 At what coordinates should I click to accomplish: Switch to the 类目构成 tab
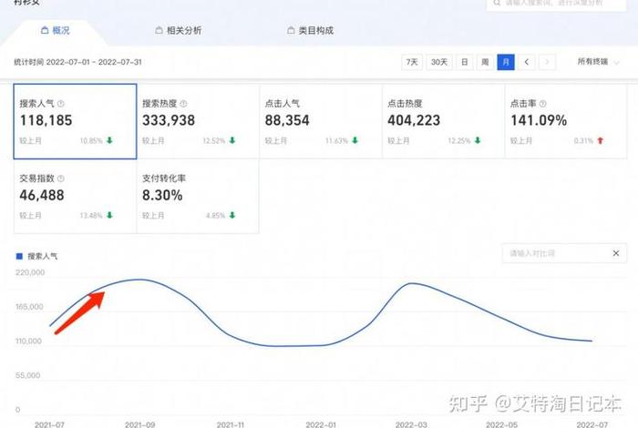click(x=310, y=30)
